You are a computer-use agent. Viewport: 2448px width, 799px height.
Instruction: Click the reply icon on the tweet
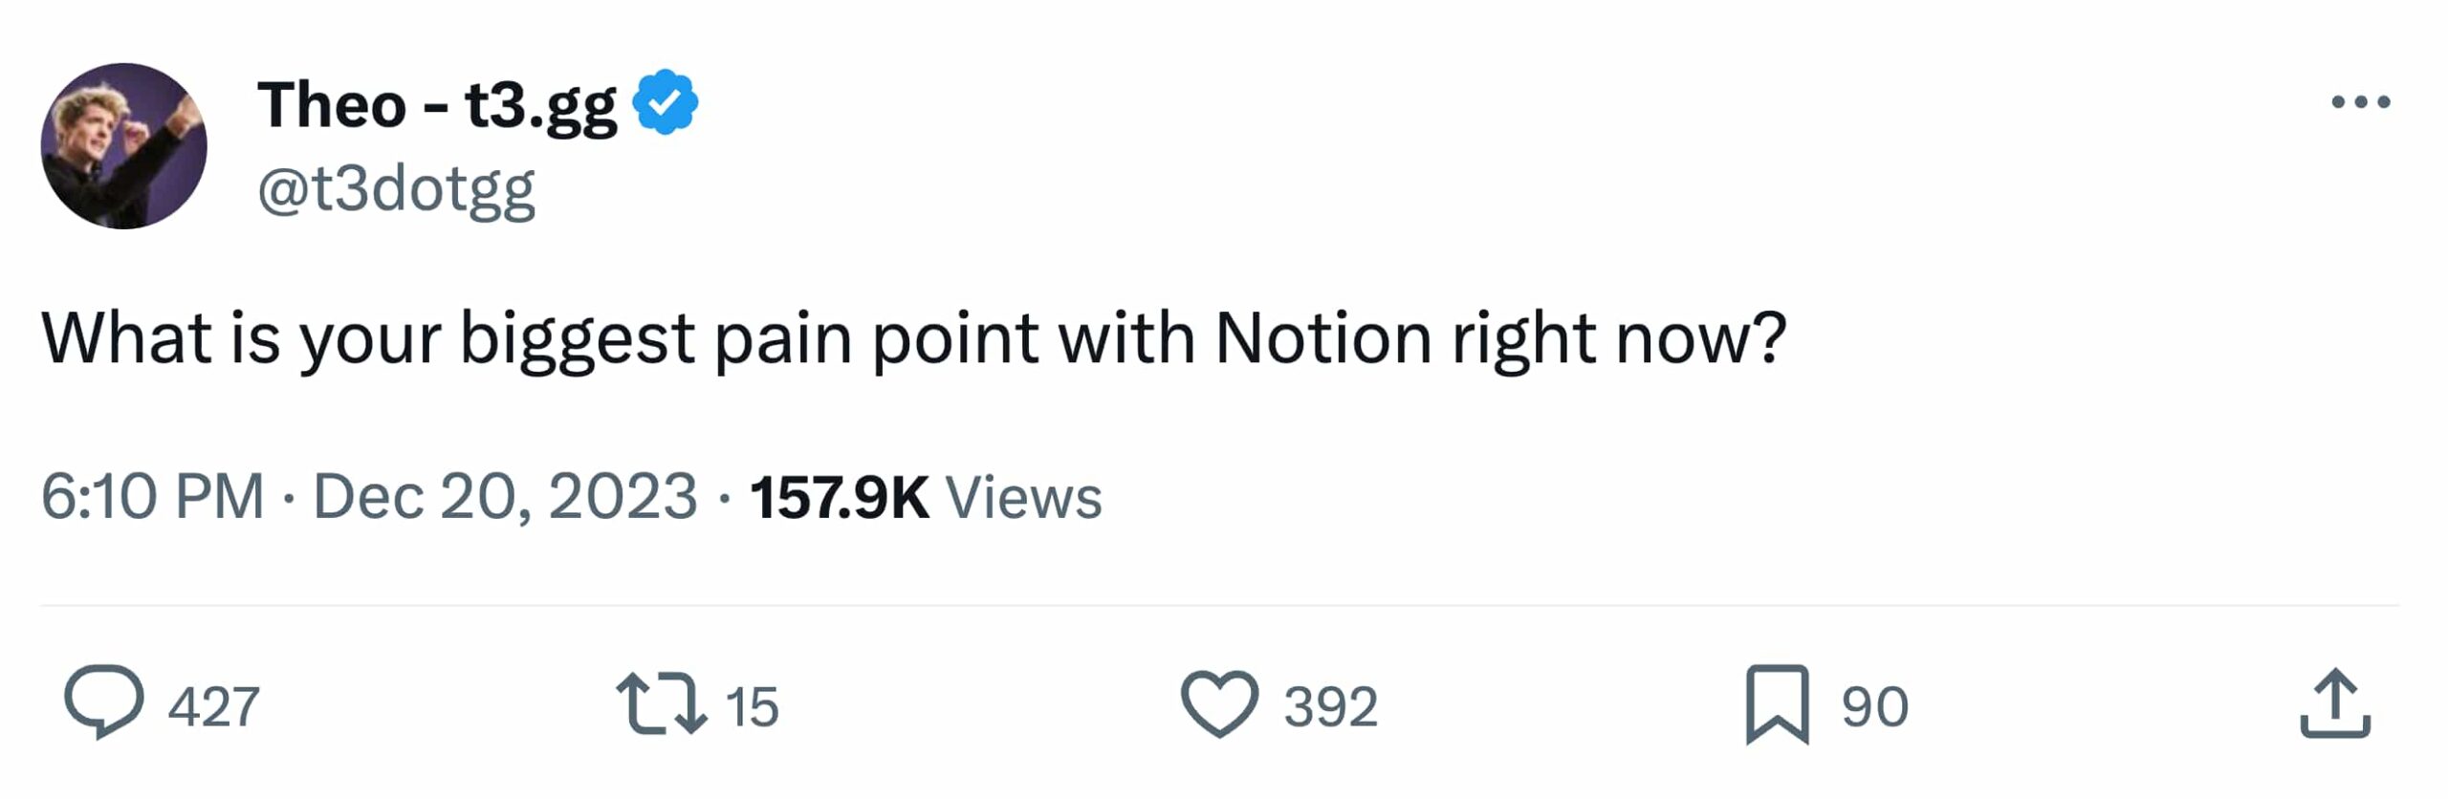(108, 704)
